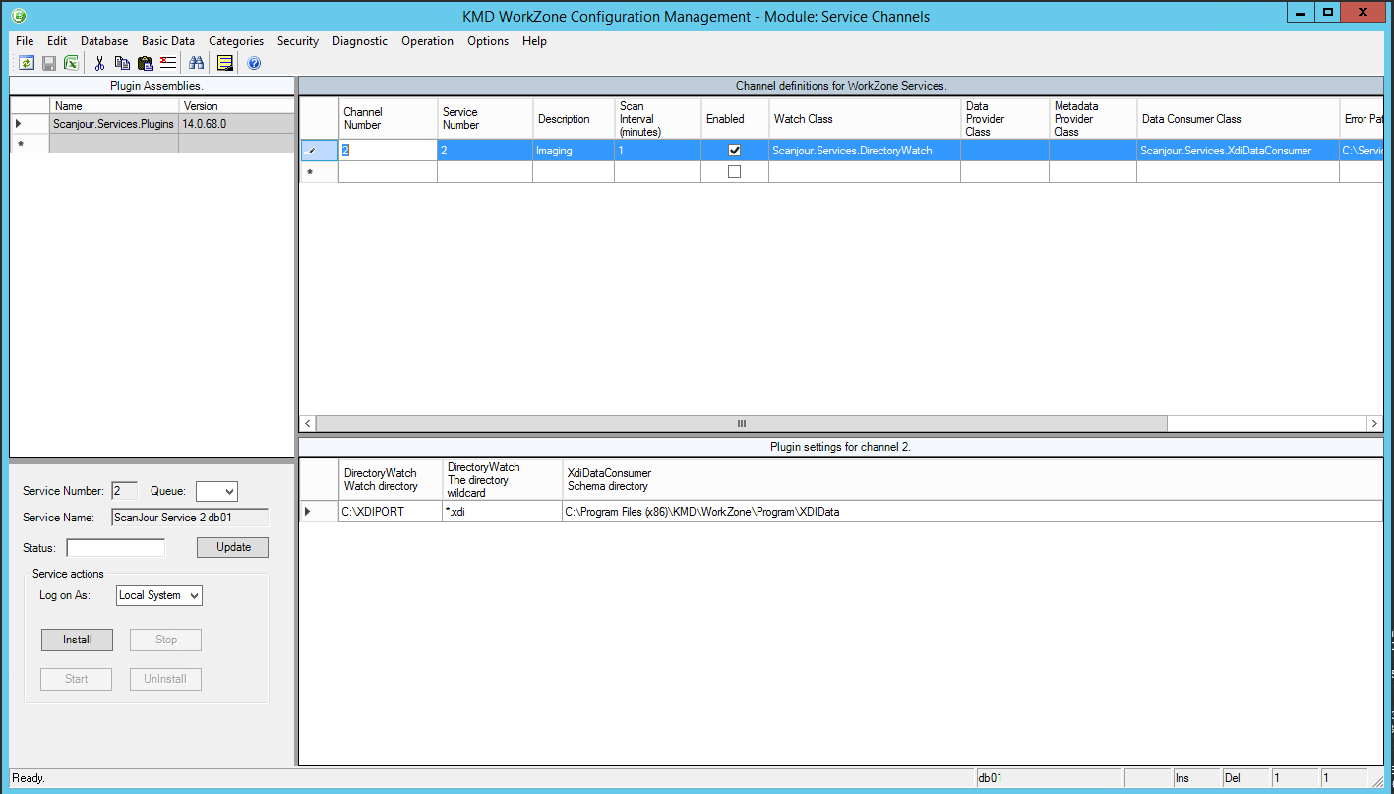Click the Channel Number column header

click(389, 119)
